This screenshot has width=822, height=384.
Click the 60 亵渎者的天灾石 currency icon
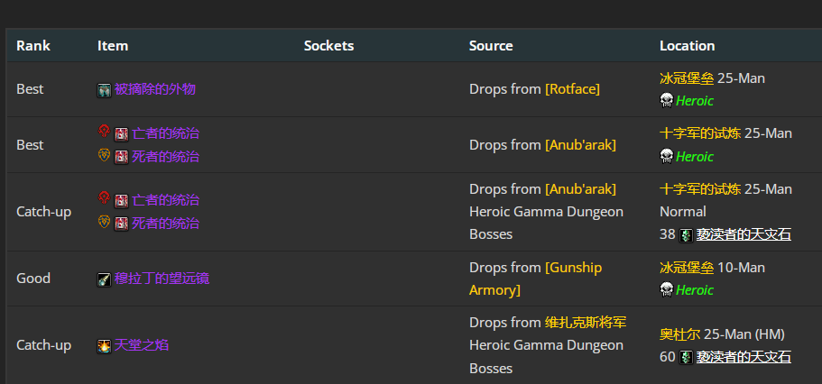[687, 358]
